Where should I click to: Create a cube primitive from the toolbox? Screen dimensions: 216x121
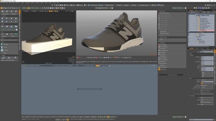[x=3, y=18]
